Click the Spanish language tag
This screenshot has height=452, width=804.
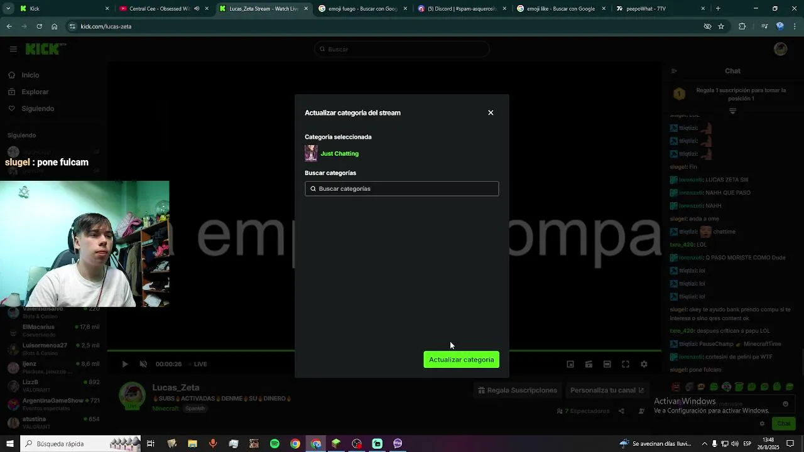point(195,409)
